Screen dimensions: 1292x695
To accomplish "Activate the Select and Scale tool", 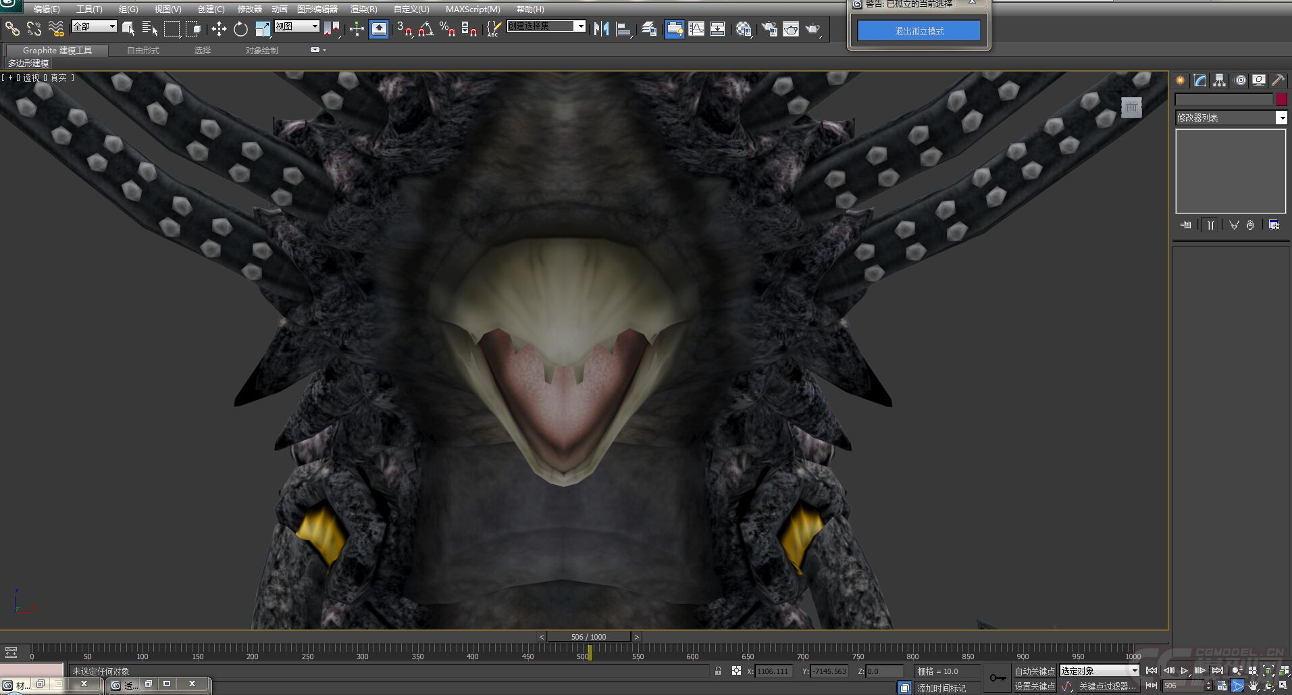I will tap(263, 28).
